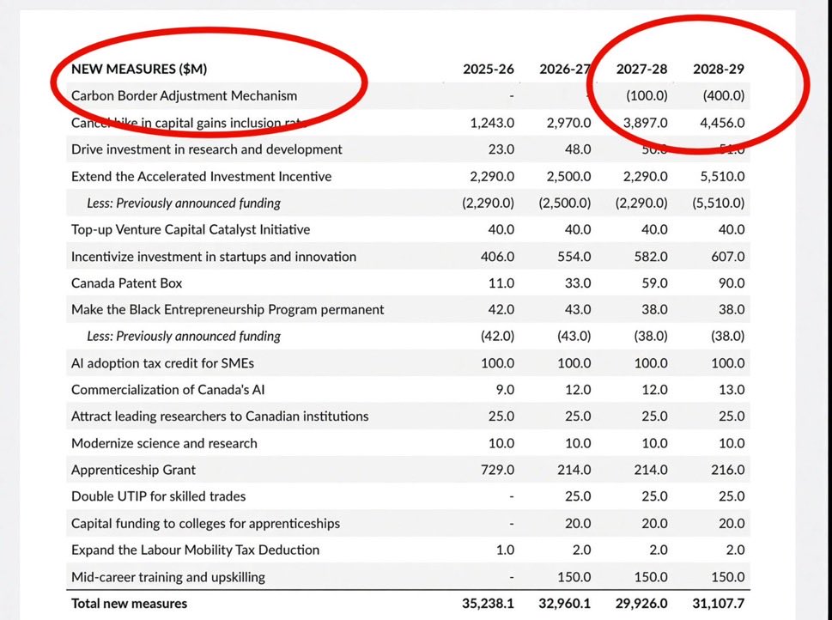Click 48.0 in research and development row
This screenshot has width=832, height=620.
[578, 149]
